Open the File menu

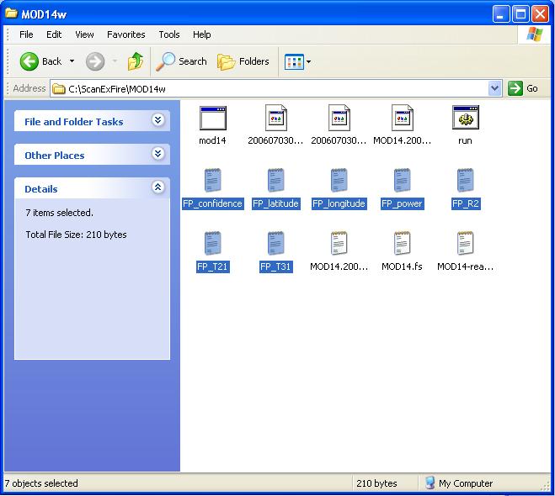pos(26,34)
